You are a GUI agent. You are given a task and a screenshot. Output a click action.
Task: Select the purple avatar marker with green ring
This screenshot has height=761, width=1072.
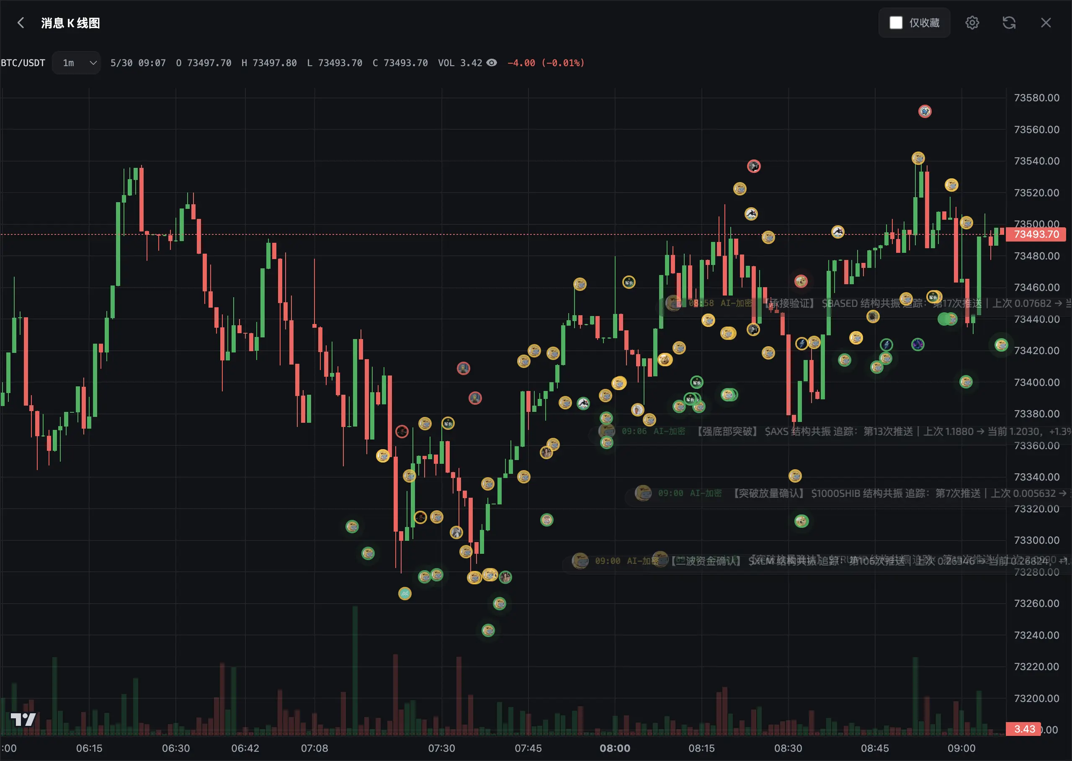918,345
